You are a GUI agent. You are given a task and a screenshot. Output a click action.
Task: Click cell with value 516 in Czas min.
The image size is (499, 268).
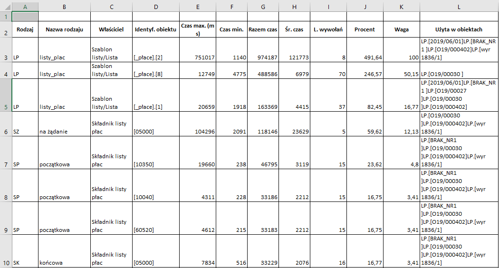pyautogui.click(x=232, y=251)
